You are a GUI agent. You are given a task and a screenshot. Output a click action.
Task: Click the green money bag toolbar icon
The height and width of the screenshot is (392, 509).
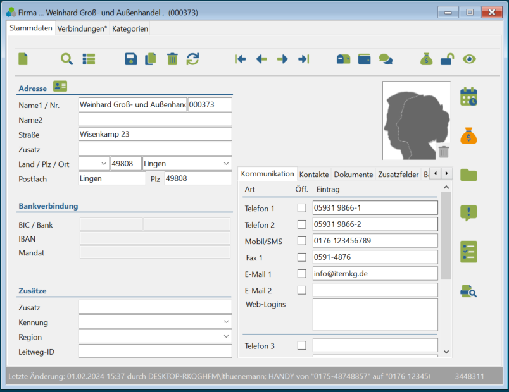tap(426, 59)
